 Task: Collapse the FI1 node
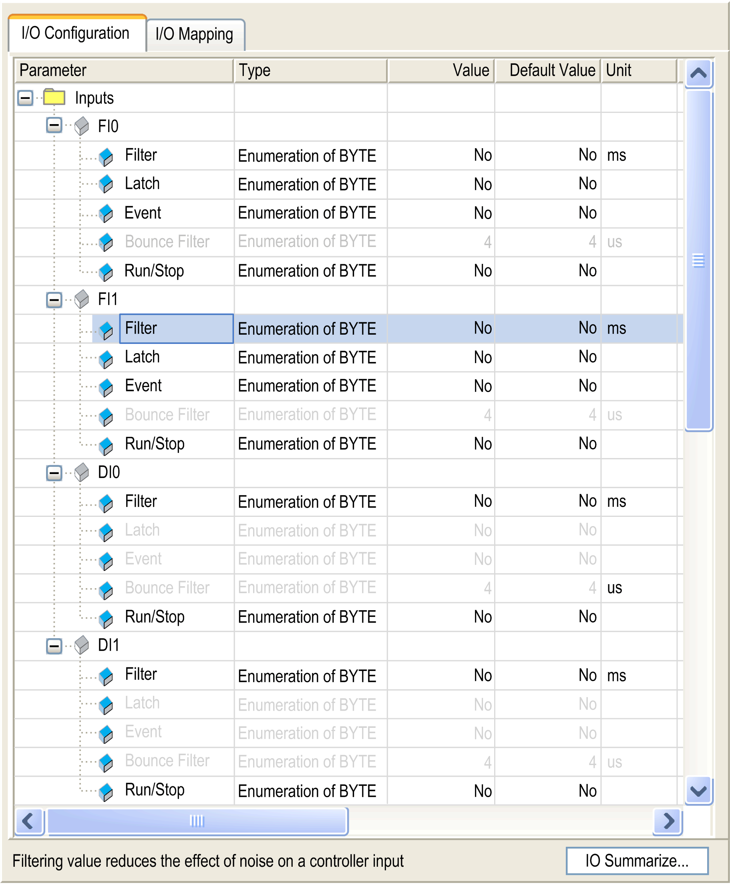[54, 300]
